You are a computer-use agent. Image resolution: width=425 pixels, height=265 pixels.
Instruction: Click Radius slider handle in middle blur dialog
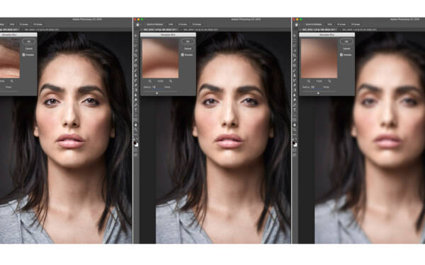157,93
